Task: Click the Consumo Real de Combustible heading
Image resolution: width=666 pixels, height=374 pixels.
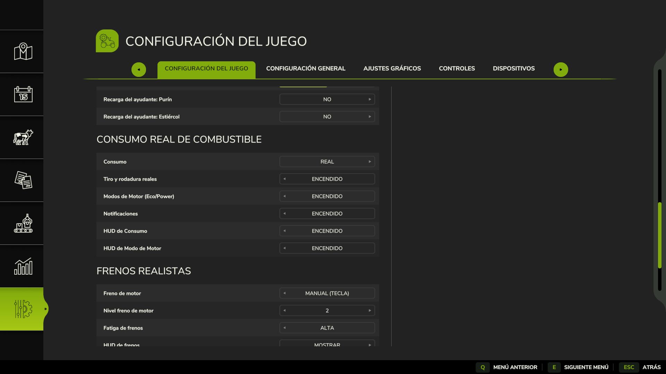Action: pyautogui.click(x=179, y=139)
